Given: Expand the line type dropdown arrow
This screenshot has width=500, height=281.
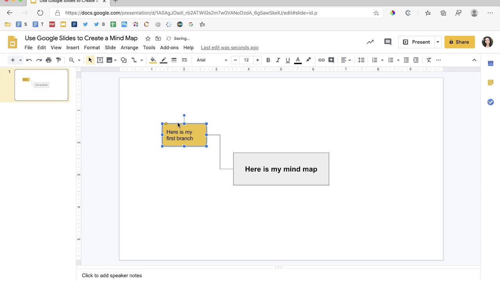Looking at the screenshot, I should coord(141,60).
